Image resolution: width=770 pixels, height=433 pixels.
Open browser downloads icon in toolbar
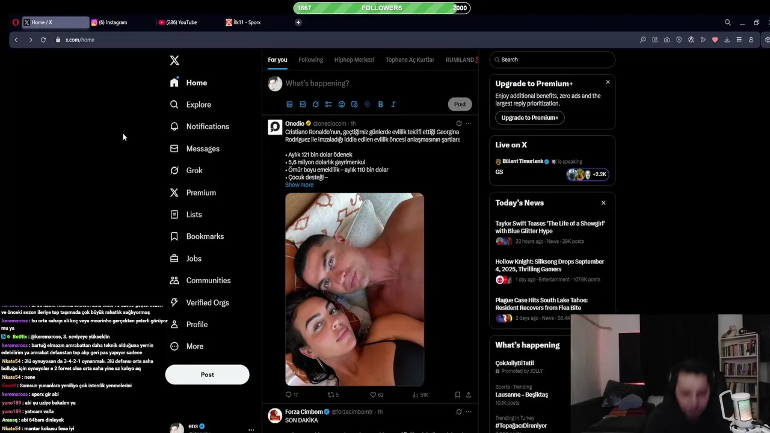(x=727, y=40)
